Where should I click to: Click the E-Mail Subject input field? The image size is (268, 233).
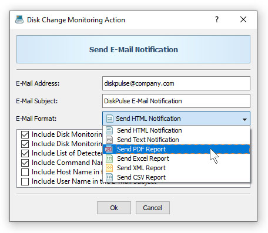coord(176,101)
